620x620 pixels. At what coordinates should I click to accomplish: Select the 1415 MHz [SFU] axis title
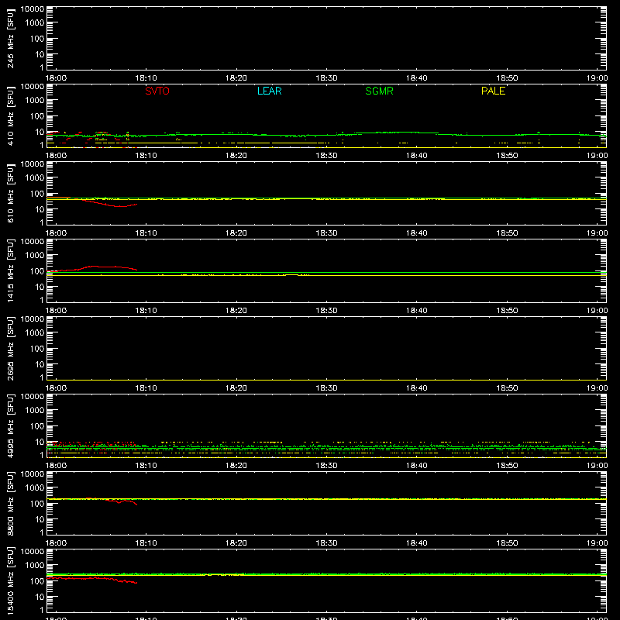tap(11, 270)
